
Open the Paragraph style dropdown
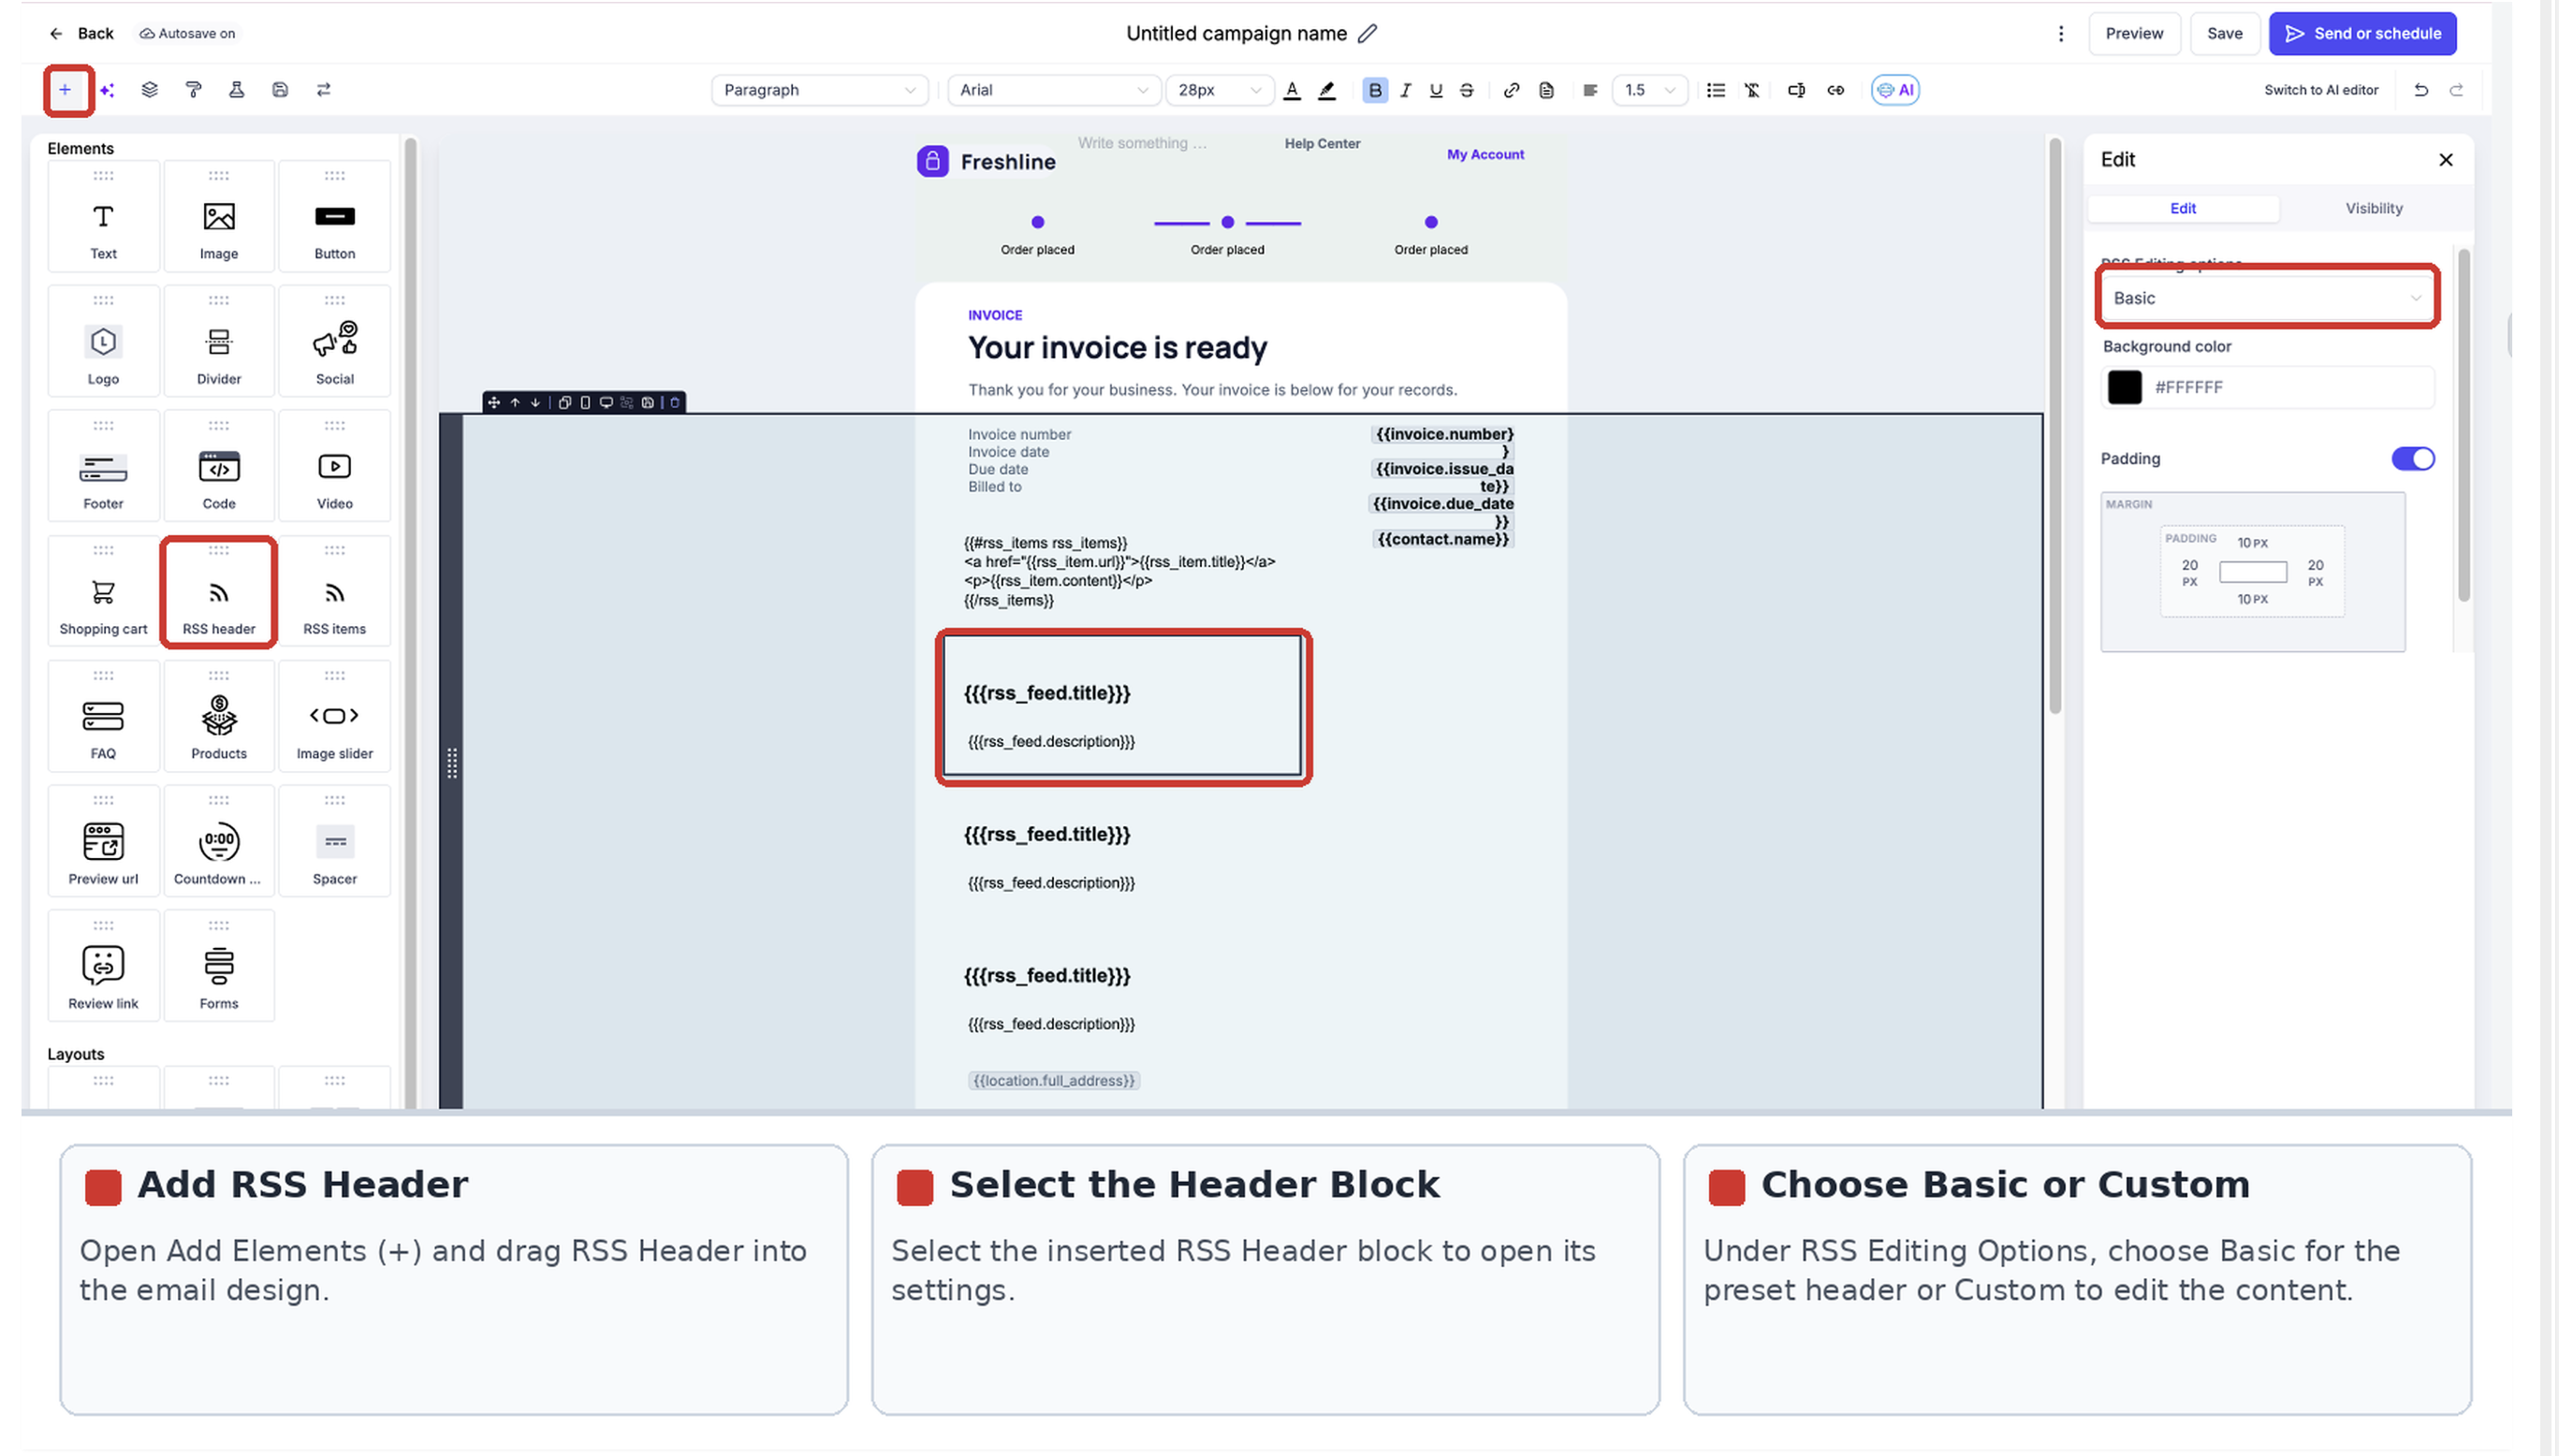[x=819, y=90]
